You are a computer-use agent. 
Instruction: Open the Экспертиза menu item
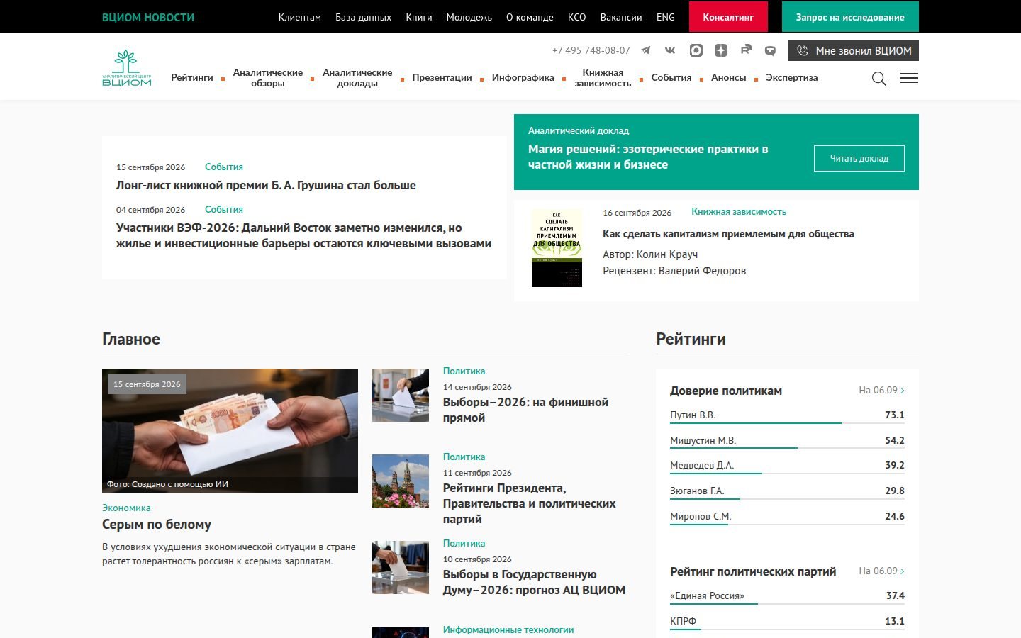click(x=792, y=78)
